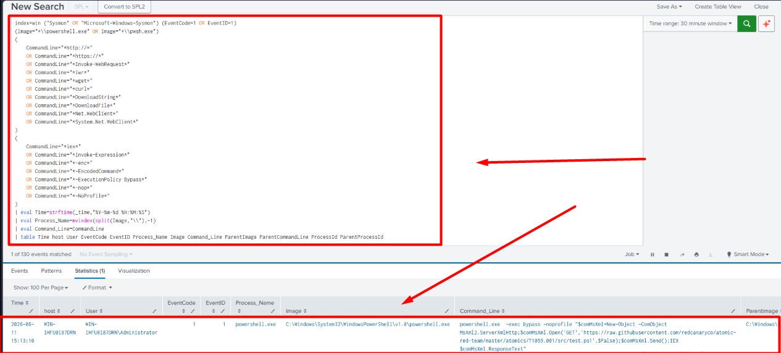Click the Command_Line cell with -exec bypass
The height and width of the screenshot is (353, 781).
tap(598, 336)
